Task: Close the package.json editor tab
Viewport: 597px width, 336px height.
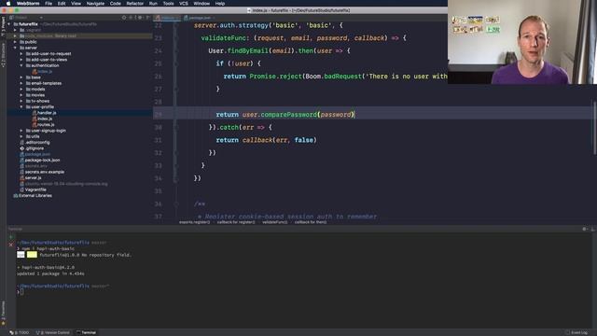Action: click(214, 18)
